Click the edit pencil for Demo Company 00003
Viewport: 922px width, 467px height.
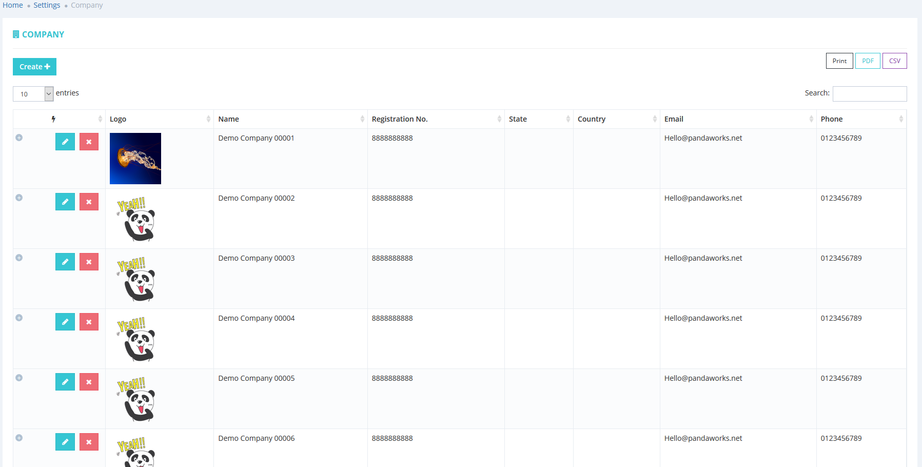(65, 262)
